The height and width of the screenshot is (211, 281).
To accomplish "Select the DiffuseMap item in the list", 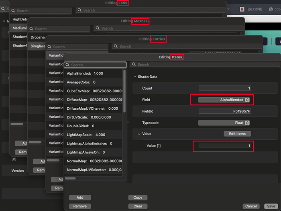I will [94, 100].
